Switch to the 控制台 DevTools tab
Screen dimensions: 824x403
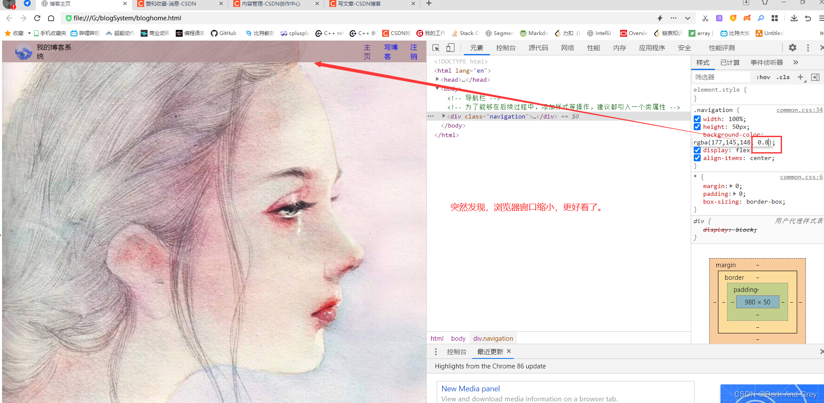tap(506, 48)
